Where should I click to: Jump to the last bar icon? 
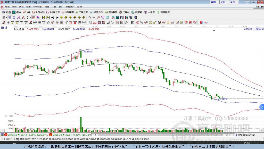(48, 17)
